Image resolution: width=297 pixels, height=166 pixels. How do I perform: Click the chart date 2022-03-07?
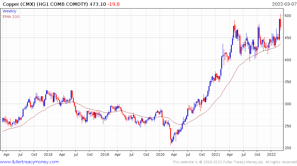click(284, 4)
